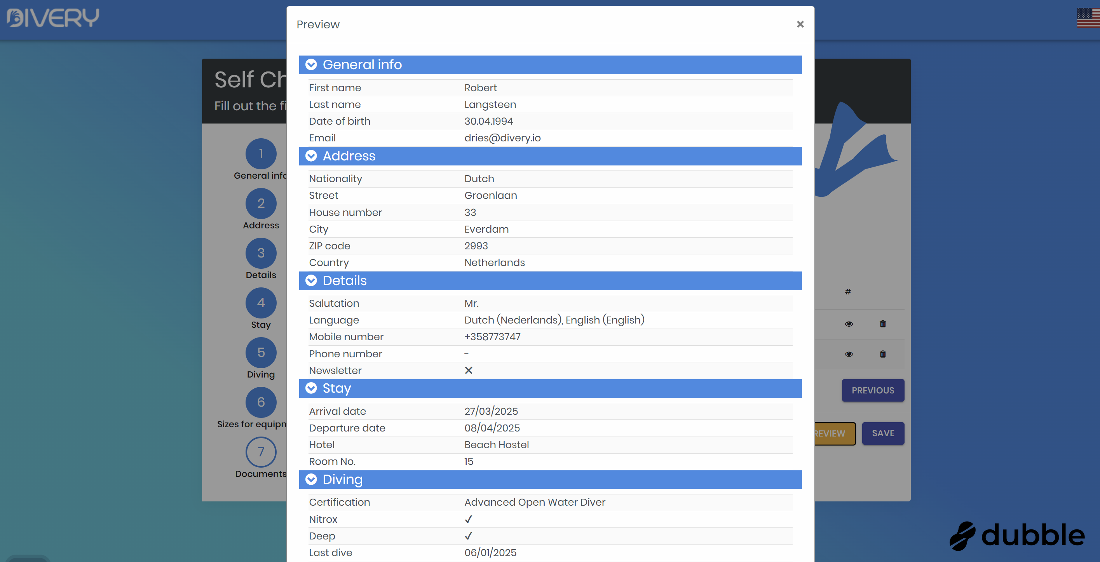Collapse the Details section chevron
The image size is (1100, 562).
311,280
